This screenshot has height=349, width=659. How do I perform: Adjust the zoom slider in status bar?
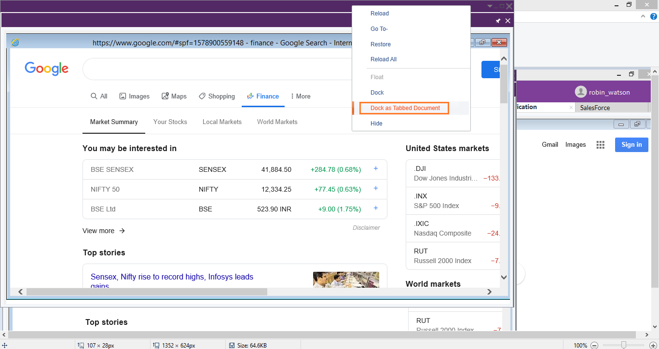point(624,345)
